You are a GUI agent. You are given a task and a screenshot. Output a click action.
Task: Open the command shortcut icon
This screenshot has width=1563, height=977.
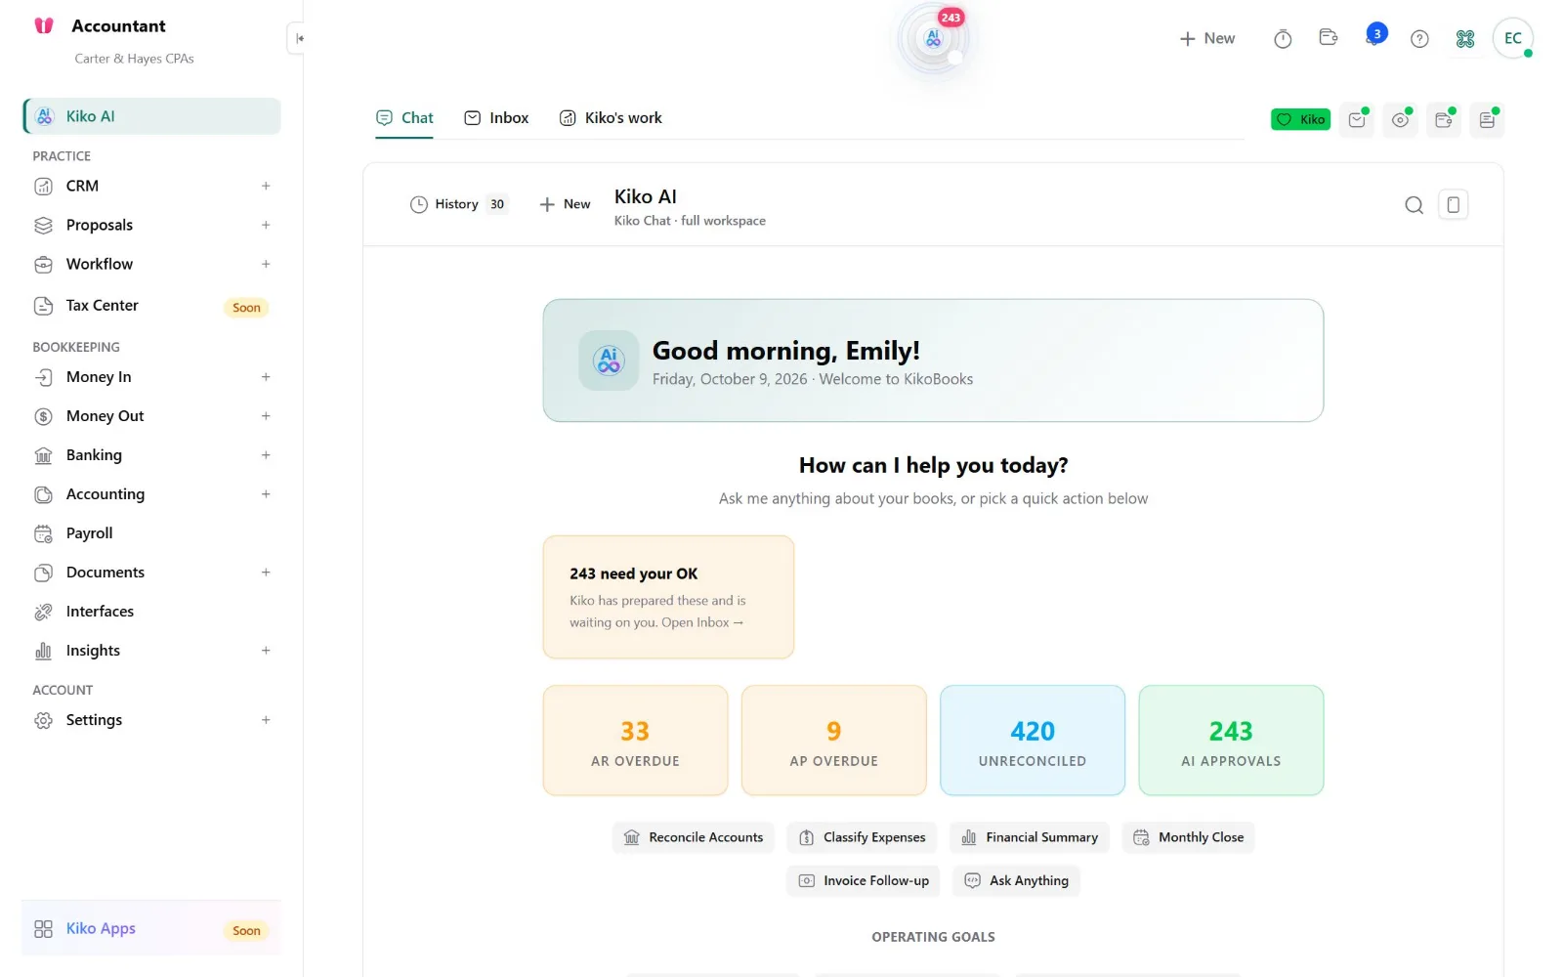(x=1465, y=38)
